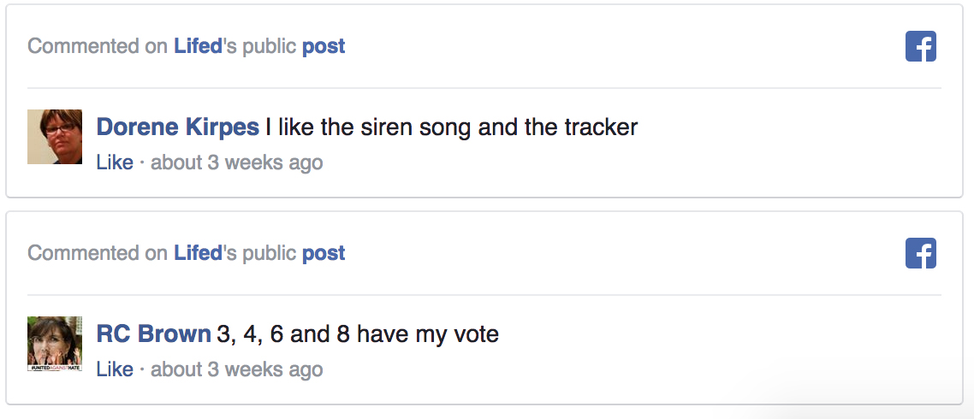This screenshot has height=419, width=974.
Task: Click the text "3, 4, 6 and 8 have my vote"
Action: (x=358, y=334)
